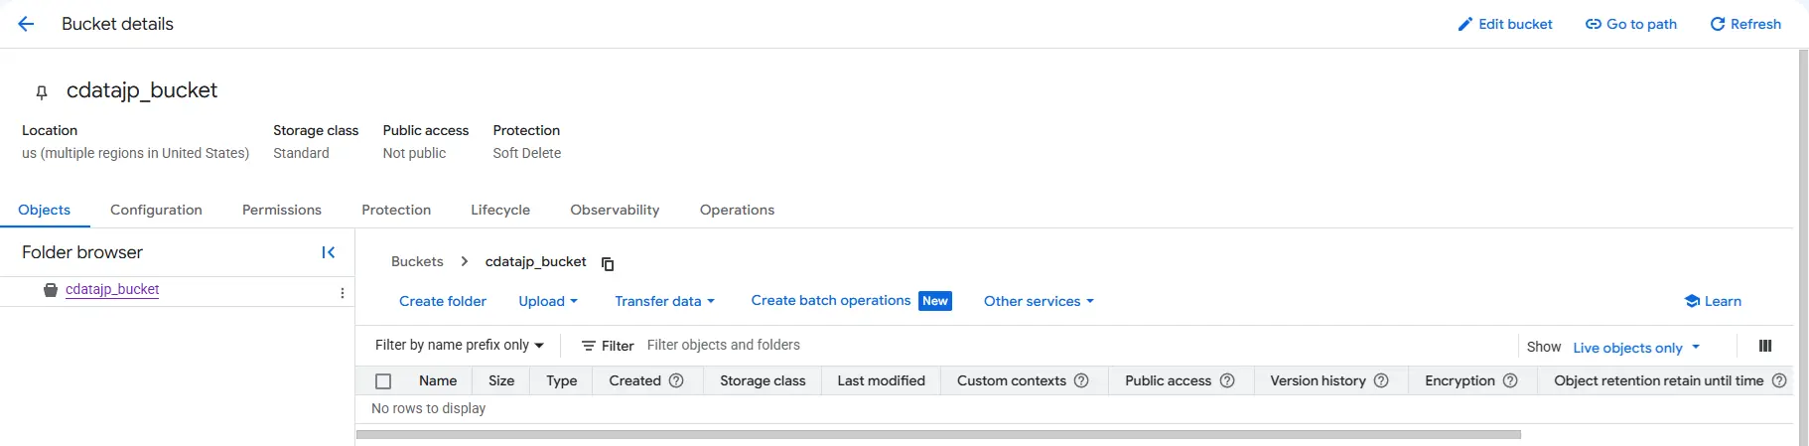Screen dimensions: 1809x446
Task: Click the horizontal table scrollbar
Action: pos(938,434)
